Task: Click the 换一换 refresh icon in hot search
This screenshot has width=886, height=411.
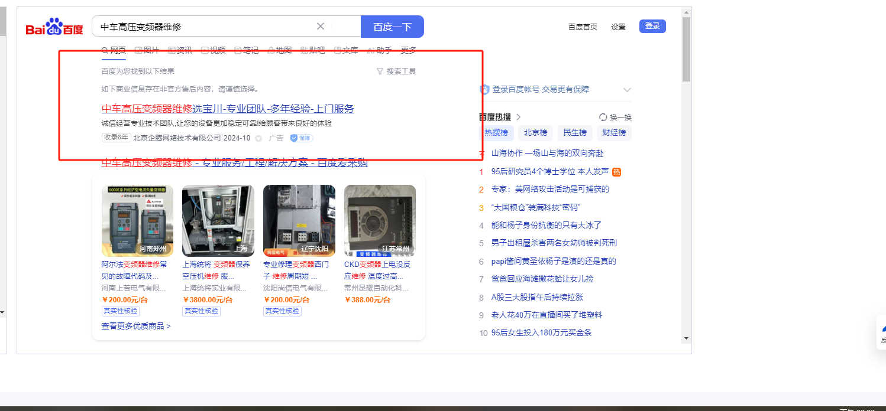Action: [x=603, y=117]
